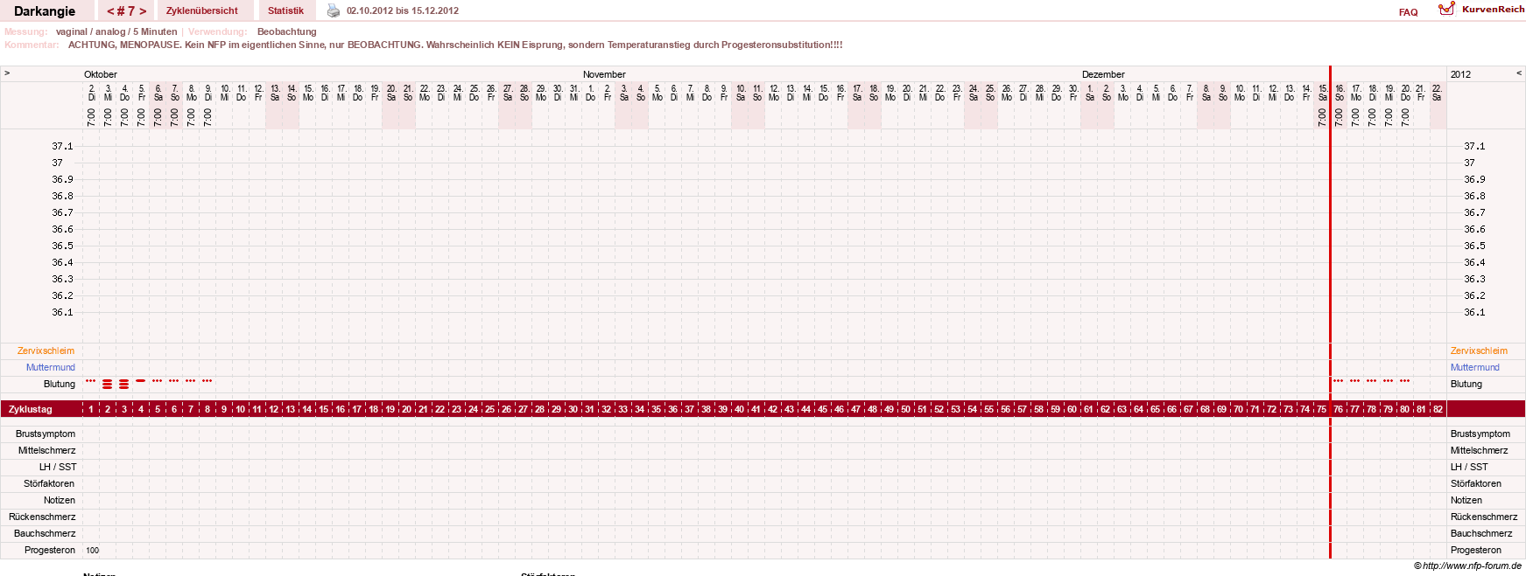Open the Zyklenübersicht tab
This screenshot has height=576, width=1526.
pyautogui.click(x=202, y=10)
